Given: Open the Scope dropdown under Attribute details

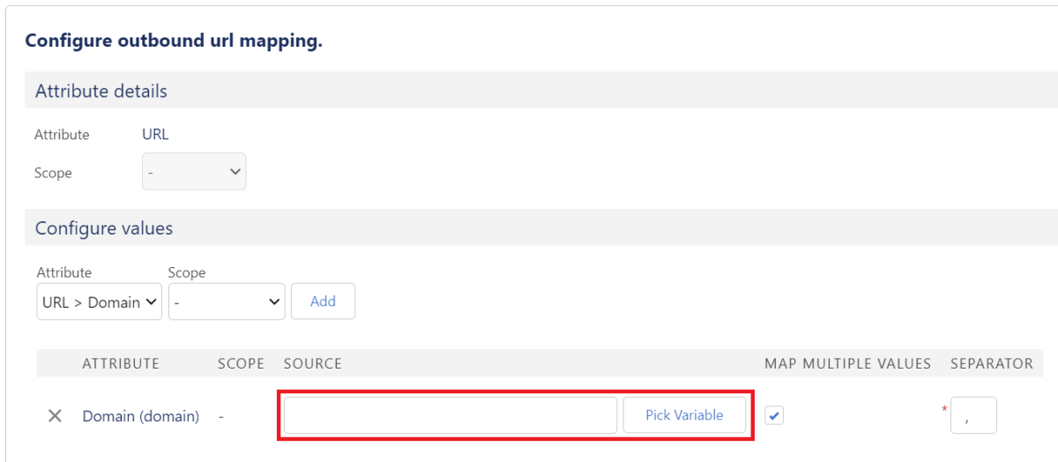Looking at the screenshot, I should 194,173.
